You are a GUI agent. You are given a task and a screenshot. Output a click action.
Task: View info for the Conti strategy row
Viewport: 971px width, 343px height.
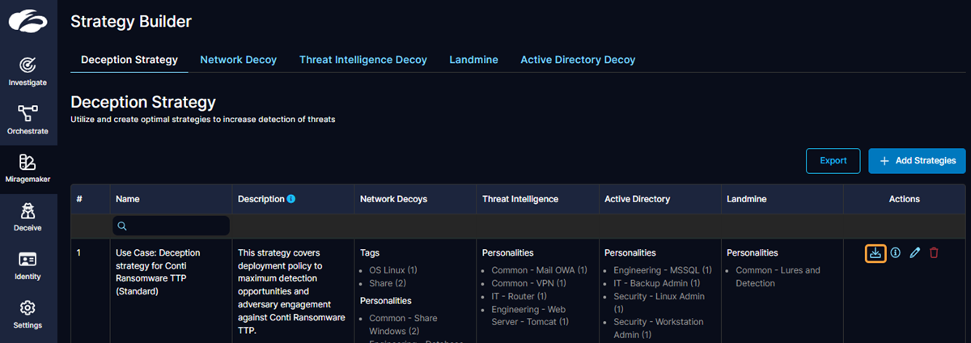tap(895, 252)
